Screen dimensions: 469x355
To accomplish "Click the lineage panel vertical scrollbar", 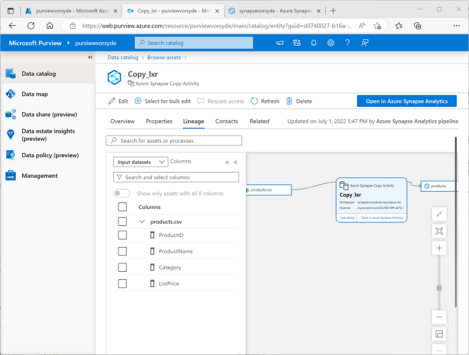I will (456, 222).
